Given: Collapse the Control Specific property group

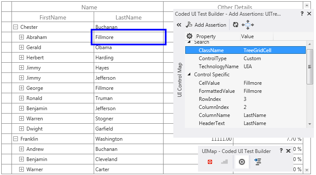Looking at the screenshot, I should (189, 75).
